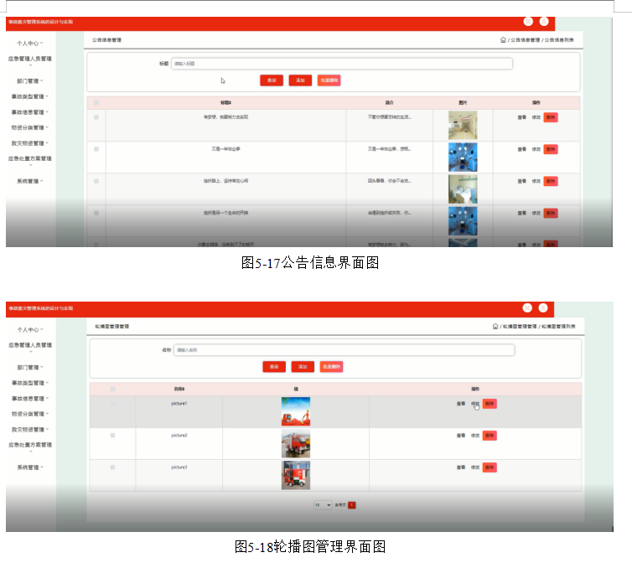Tick the checkbox for third announcement row

coord(96,181)
